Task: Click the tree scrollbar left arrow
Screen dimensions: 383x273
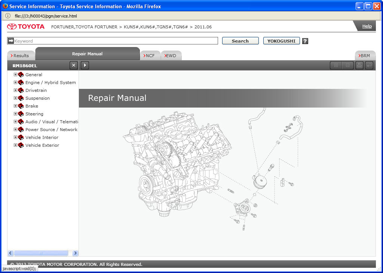Action: click(x=10, y=253)
